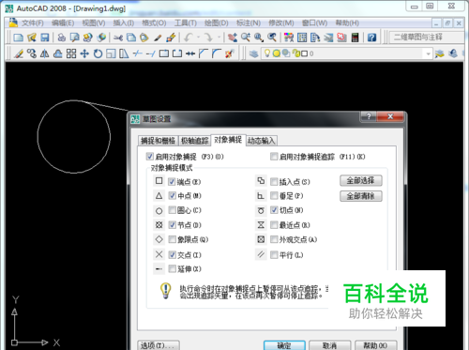Open the Layer Properties Manager icon
The image size is (469, 350).
[253, 53]
